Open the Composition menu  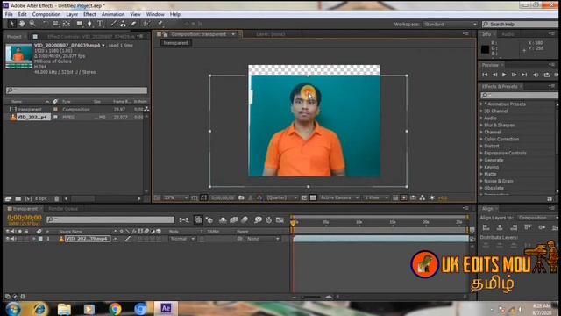point(46,14)
